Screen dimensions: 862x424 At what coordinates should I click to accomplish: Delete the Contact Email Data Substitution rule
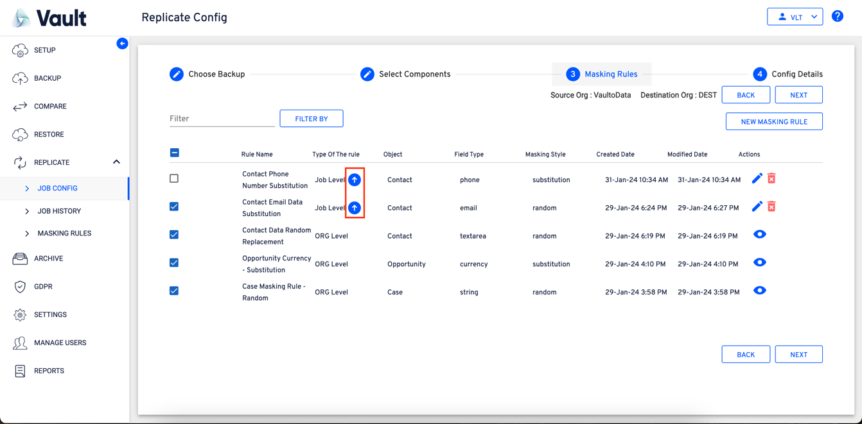(x=771, y=207)
